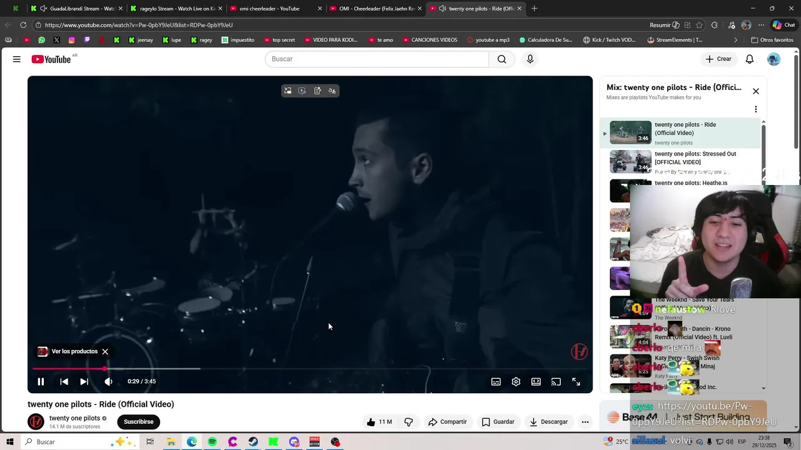Close the 'Ver los productos' overlay

click(x=105, y=351)
